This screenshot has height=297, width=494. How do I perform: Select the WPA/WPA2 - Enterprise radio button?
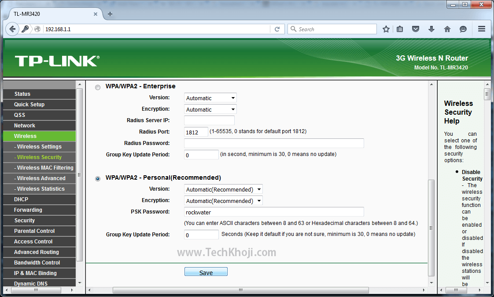click(x=98, y=87)
